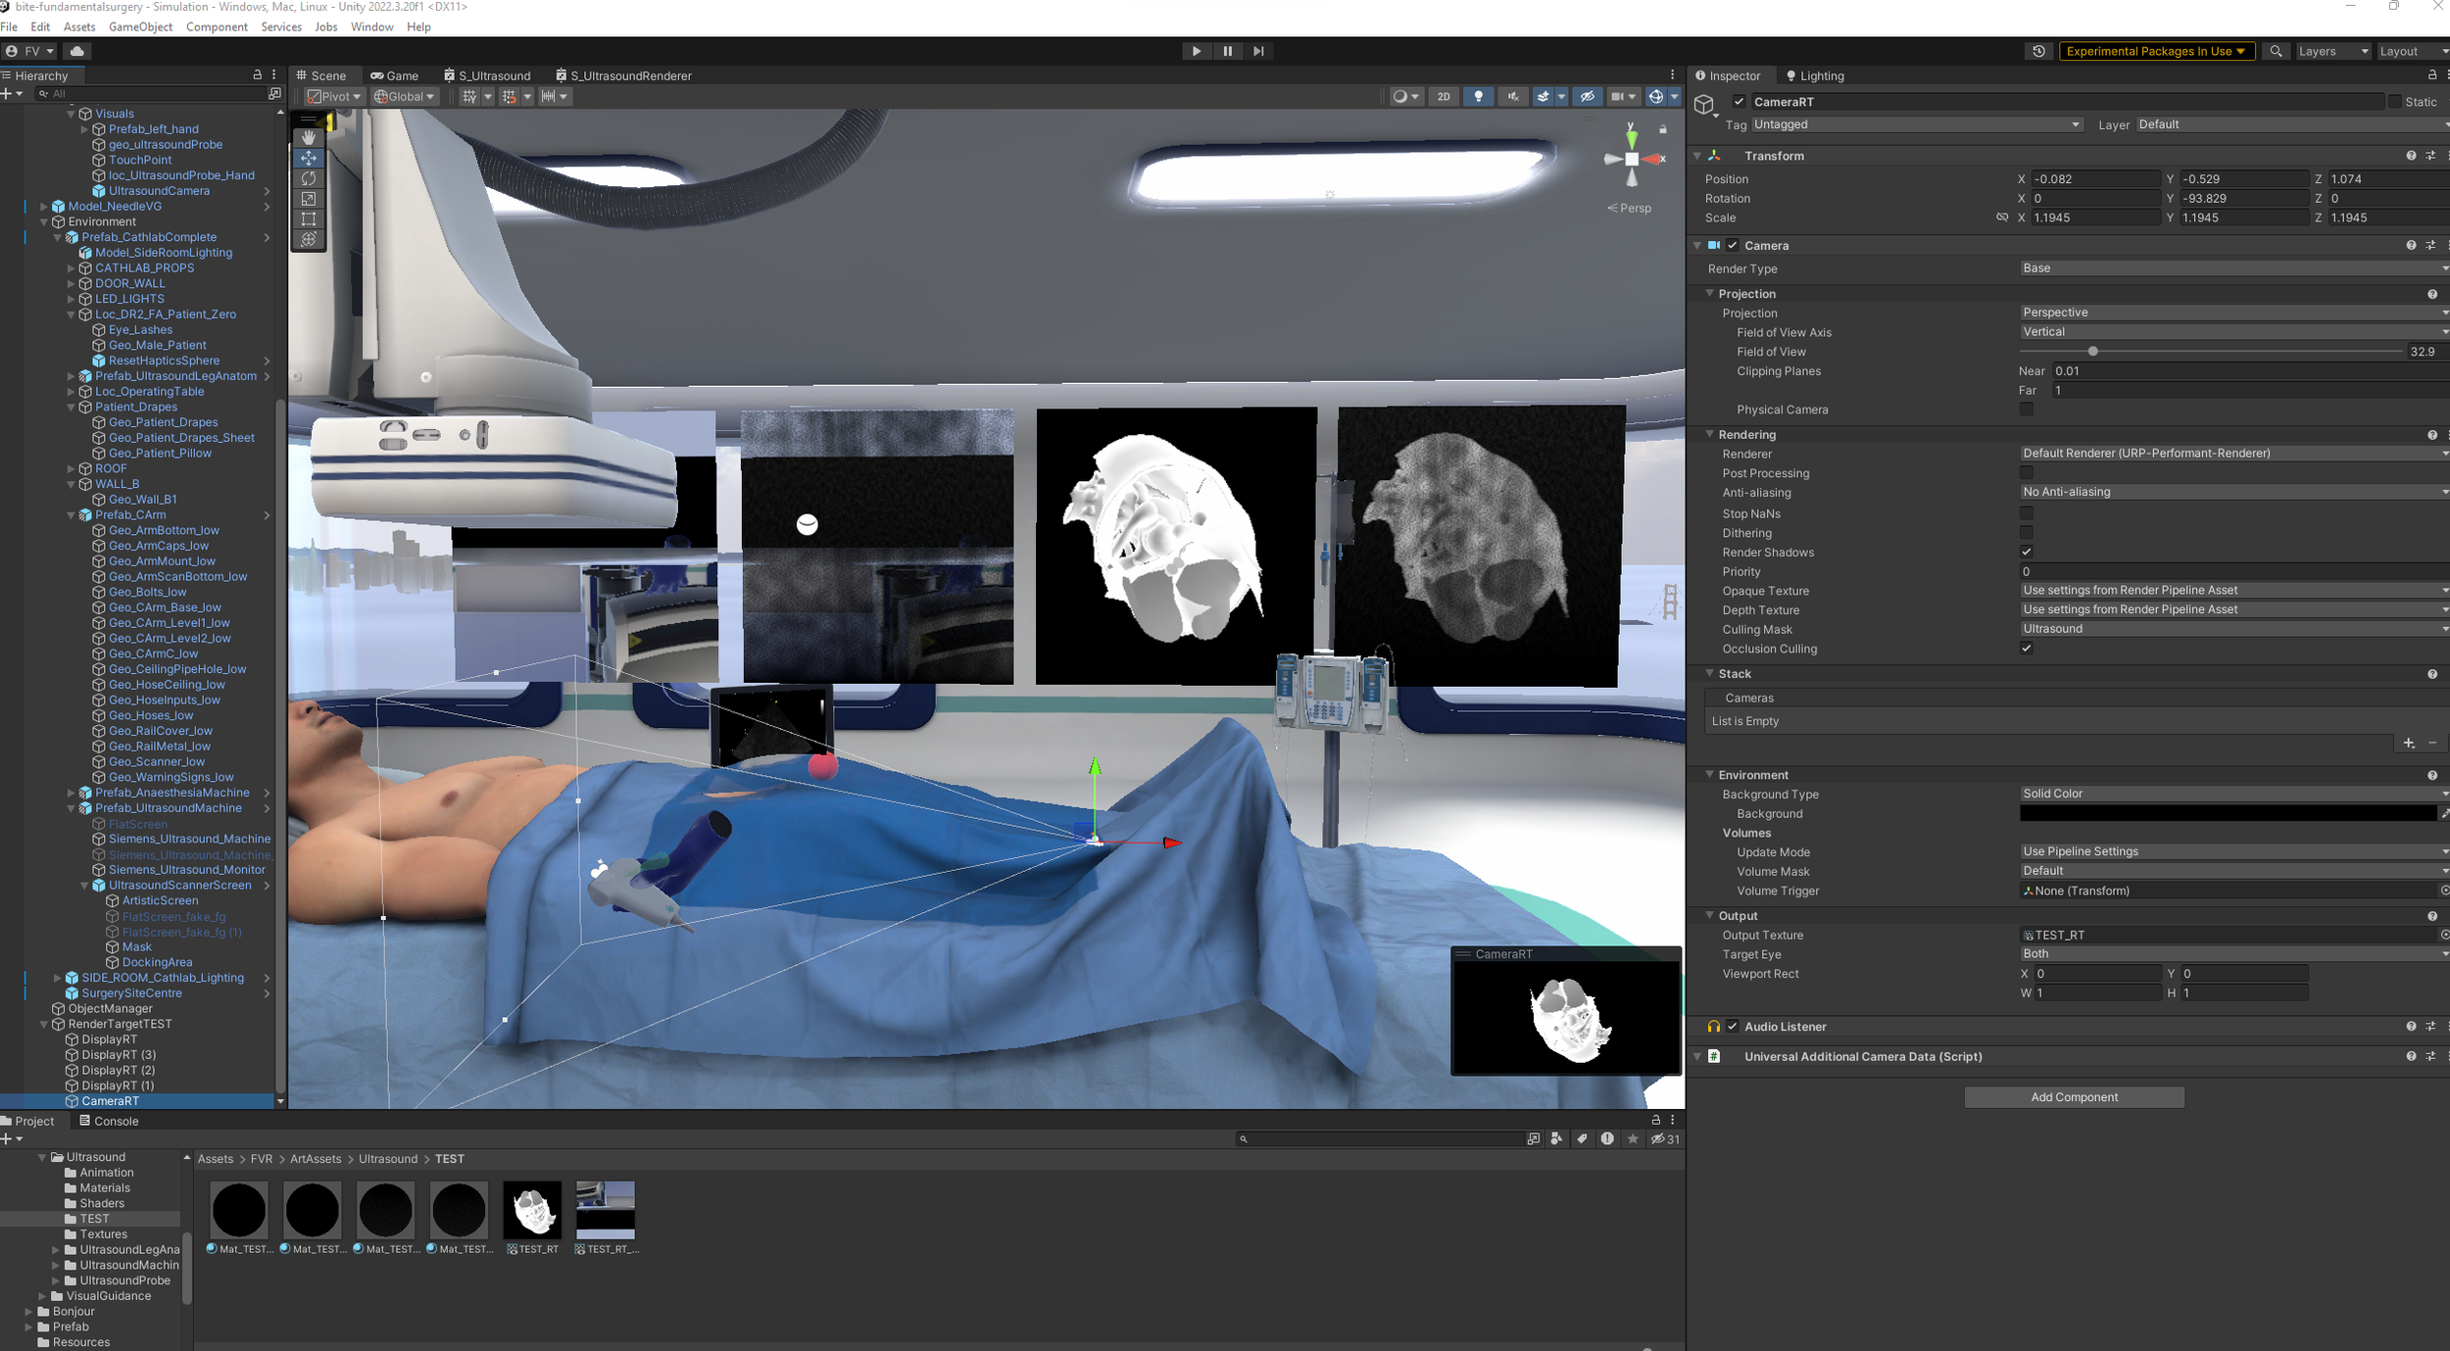Enable the Post Processing checkbox
Viewport: 2450px width, 1351px height.
coord(2026,473)
